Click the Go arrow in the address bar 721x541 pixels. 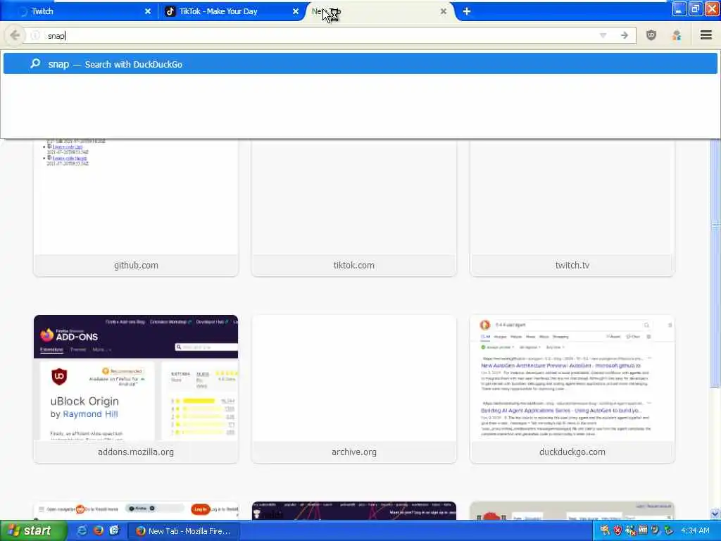pos(624,35)
